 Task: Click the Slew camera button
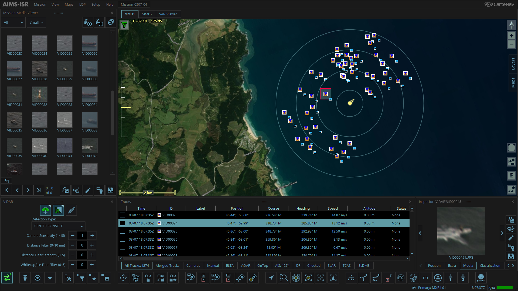(x=136, y=278)
